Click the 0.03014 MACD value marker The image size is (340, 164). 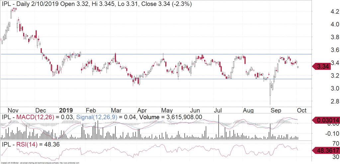pos(325,119)
